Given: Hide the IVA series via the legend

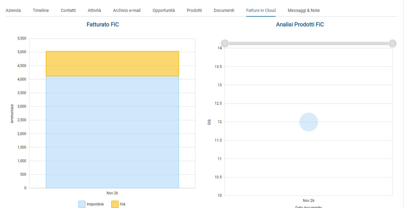Looking at the screenshot, I should (118, 204).
